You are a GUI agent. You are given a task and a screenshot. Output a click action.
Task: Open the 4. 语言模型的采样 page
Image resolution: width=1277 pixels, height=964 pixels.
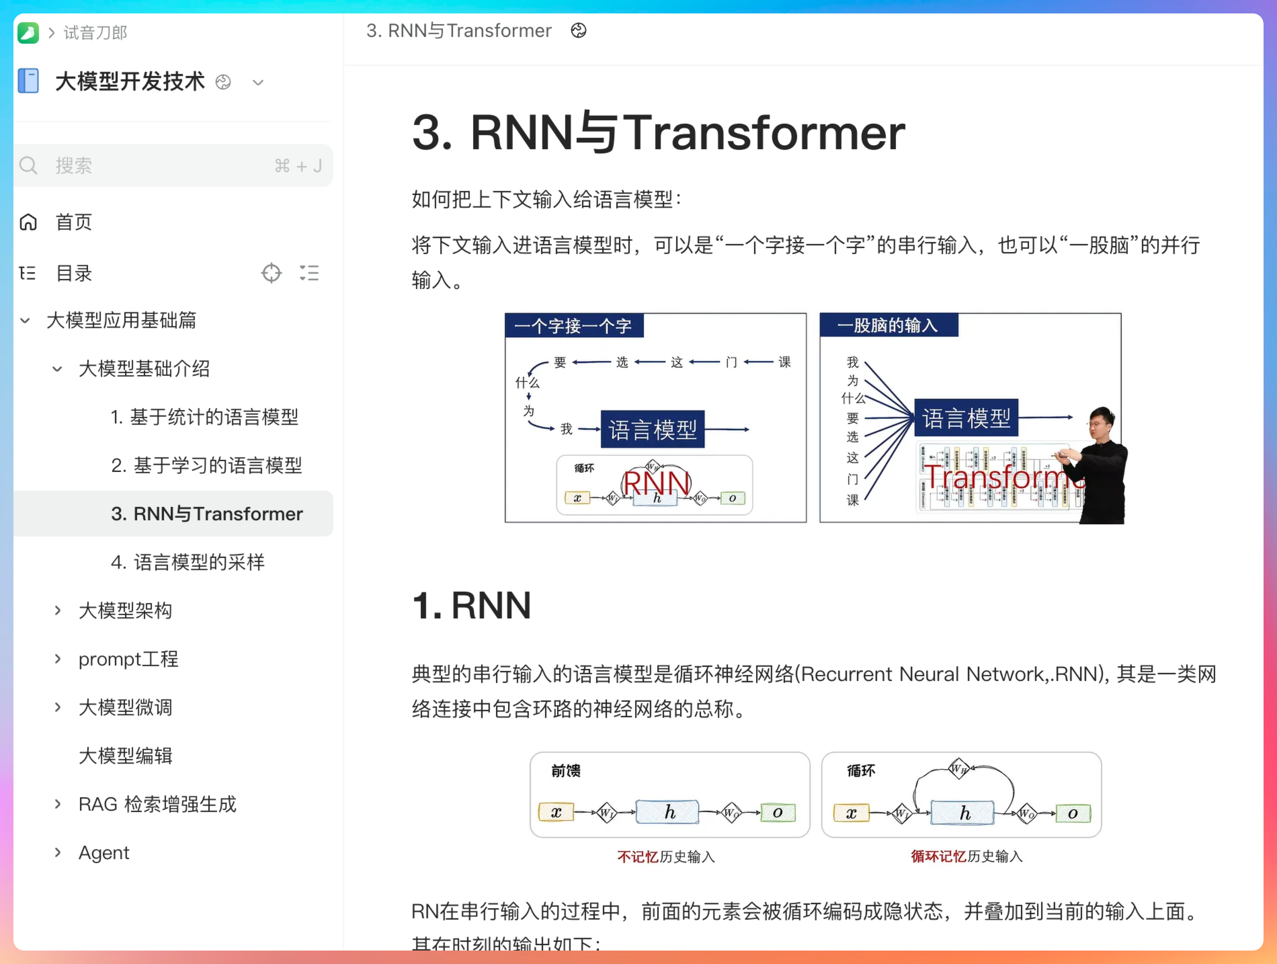point(188,561)
